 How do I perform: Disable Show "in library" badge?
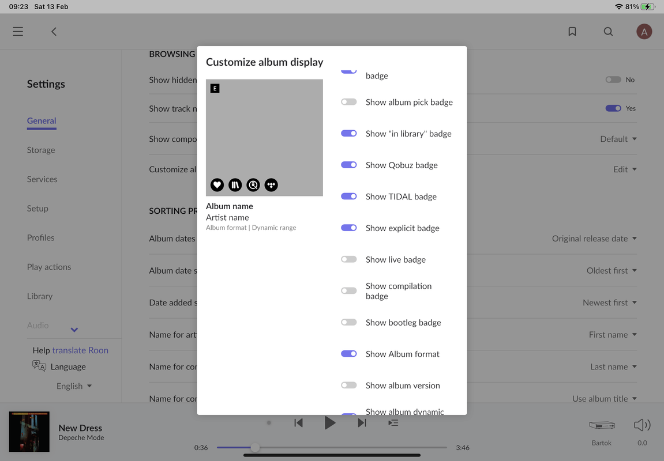tap(349, 133)
